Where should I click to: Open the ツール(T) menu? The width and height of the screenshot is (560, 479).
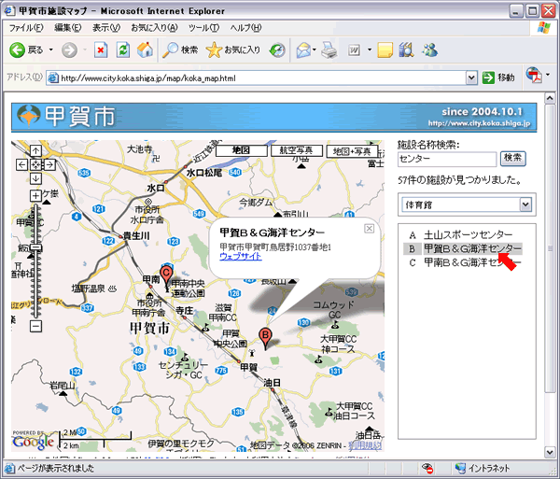(203, 28)
